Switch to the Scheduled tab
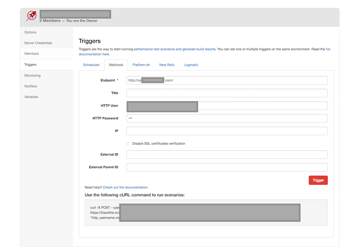 pyautogui.click(x=91, y=65)
